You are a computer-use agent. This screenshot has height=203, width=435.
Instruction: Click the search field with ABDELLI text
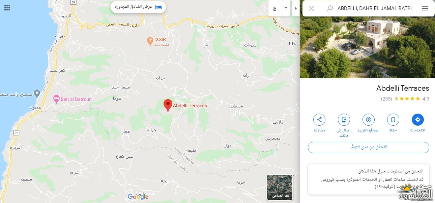[375, 8]
